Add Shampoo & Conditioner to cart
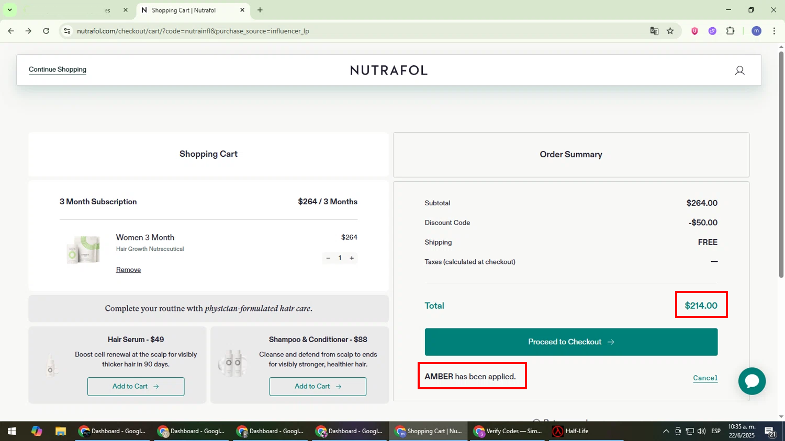This screenshot has height=441, width=785. point(318,387)
